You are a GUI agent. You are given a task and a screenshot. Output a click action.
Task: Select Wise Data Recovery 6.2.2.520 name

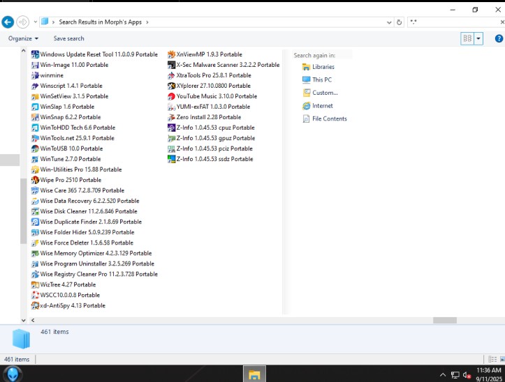click(x=89, y=201)
